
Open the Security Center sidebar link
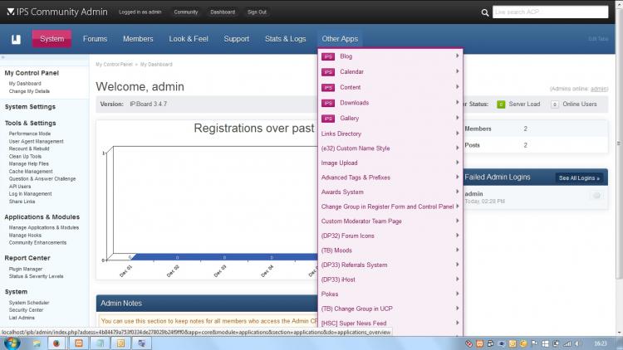pos(25,309)
